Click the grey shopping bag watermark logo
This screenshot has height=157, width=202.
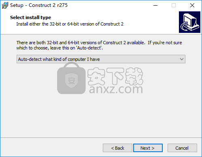pos(71,78)
